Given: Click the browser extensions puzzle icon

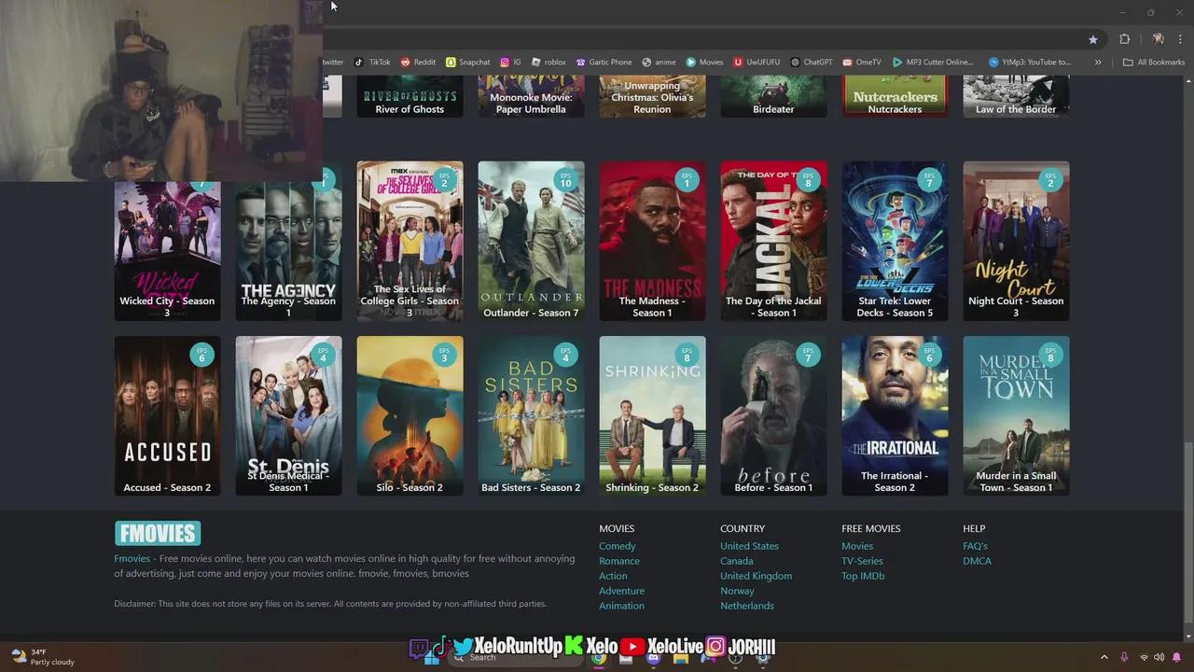Looking at the screenshot, I should [x=1125, y=39].
